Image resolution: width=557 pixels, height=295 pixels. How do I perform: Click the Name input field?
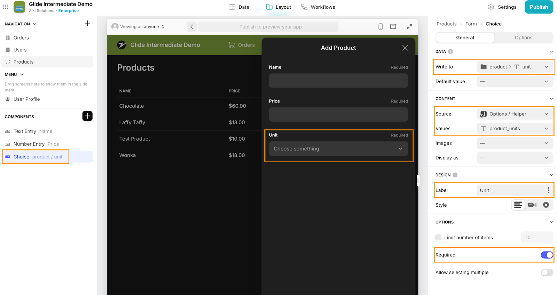pyautogui.click(x=338, y=81)
